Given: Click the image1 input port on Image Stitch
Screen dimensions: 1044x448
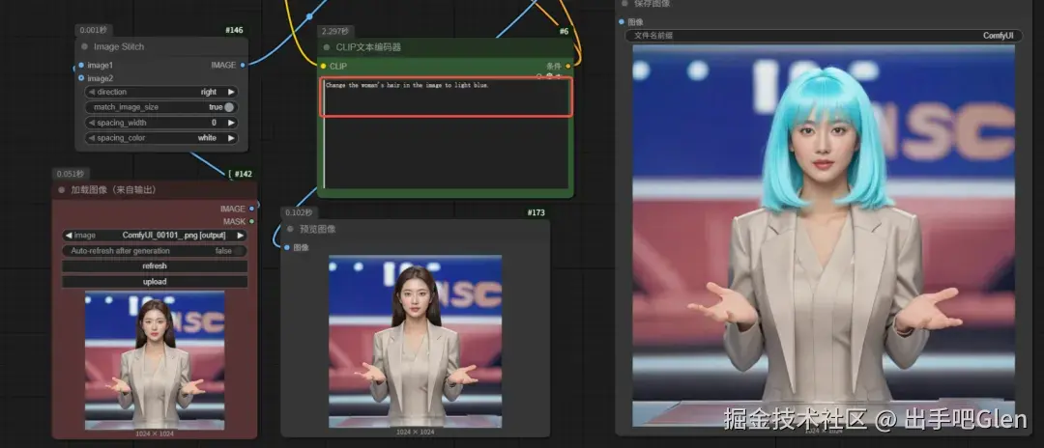Looking at the screenshot, I should (x=81, y=65).
